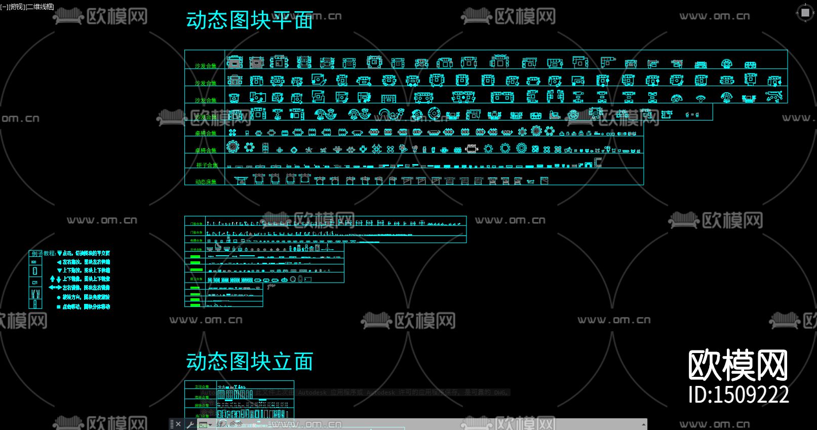817x430 pixels.
Task: Click the round dot rotation tutorial symbol
Action: [59, 297]
